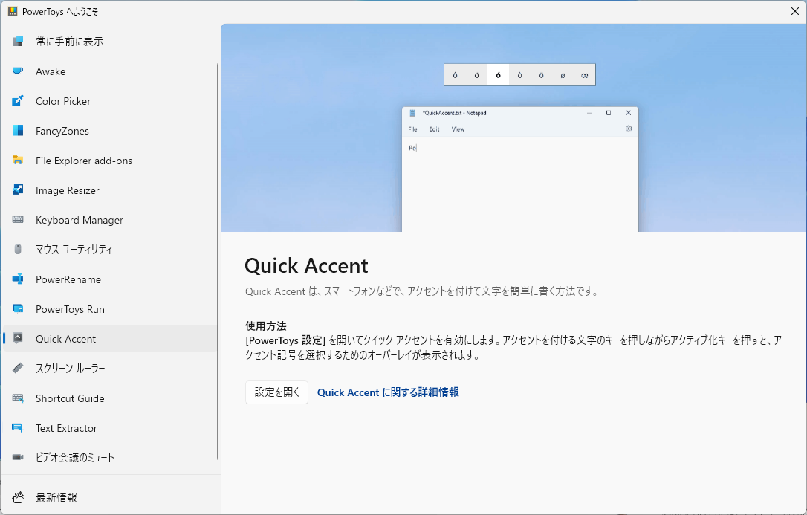Go to the Color Picker page

(110, 101)
